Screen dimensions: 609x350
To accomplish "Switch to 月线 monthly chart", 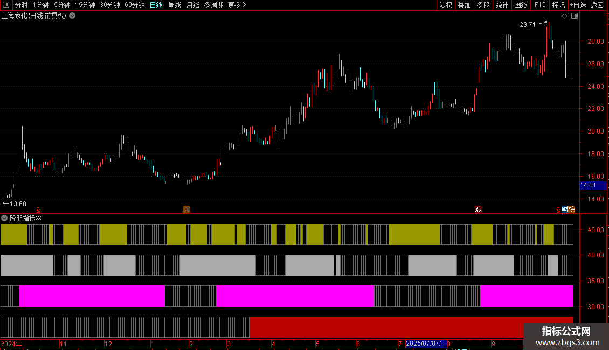I will tap(192, 5).
